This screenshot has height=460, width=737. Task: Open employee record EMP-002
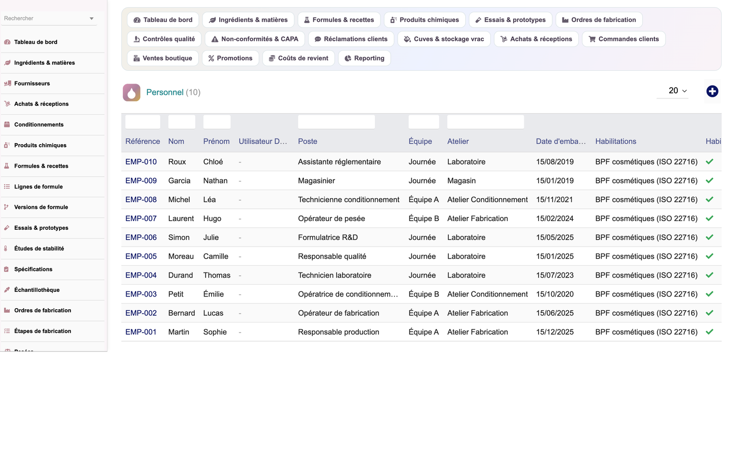click(x=141, y=313)
